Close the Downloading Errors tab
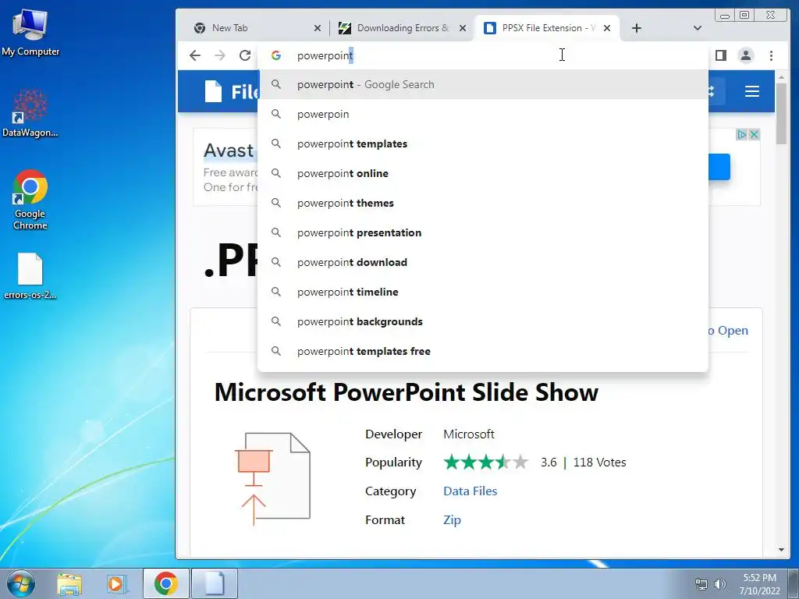The width and height of the screenshot is (799, 599). pos(463,28)
